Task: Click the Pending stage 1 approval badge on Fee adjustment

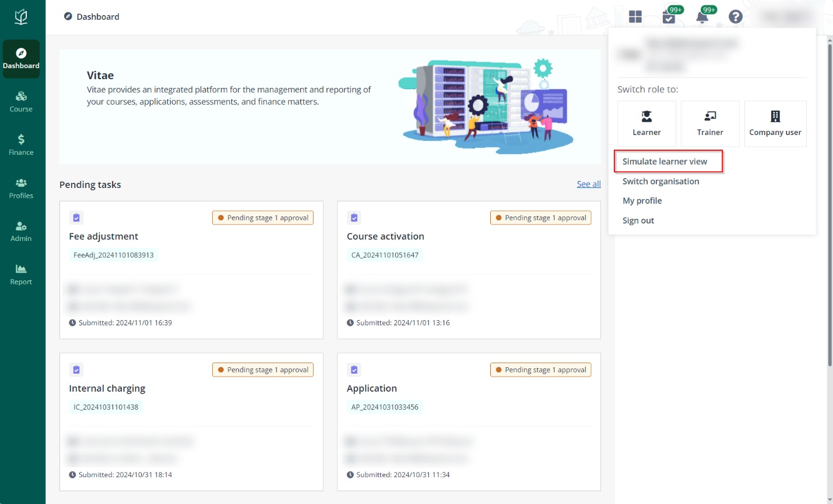Action: click(x=263, y=218)
